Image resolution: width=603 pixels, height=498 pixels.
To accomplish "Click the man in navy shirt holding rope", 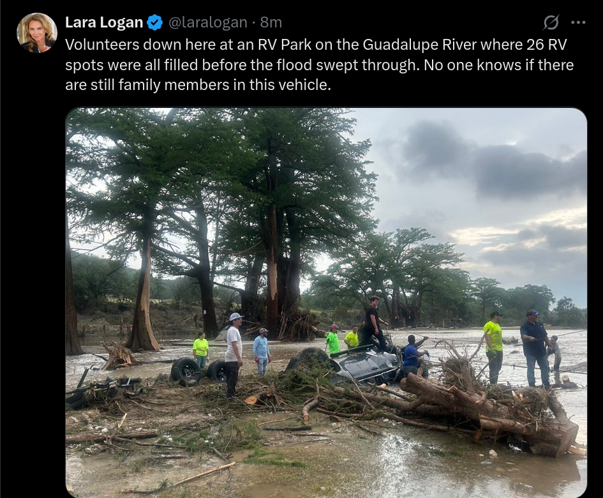I will pyautogui.click(x=536, y=349).
